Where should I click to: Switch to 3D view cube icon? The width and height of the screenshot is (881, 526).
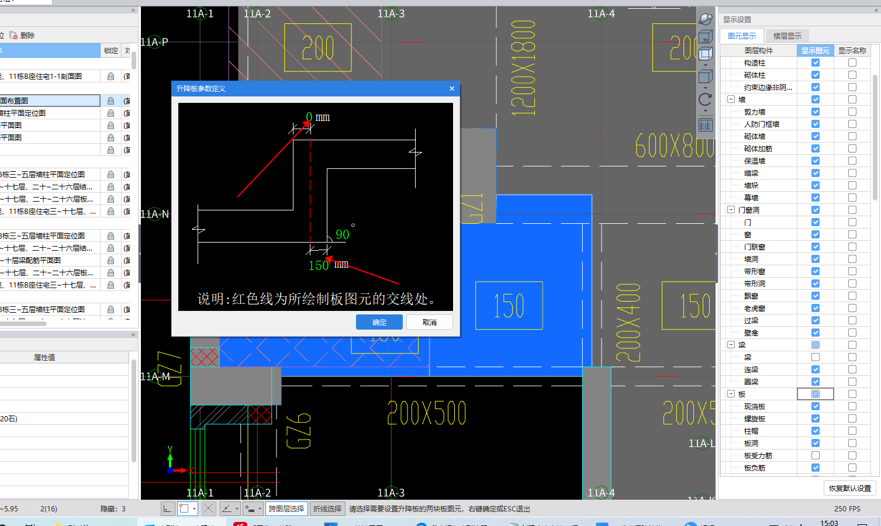click(x=706, y=37)
